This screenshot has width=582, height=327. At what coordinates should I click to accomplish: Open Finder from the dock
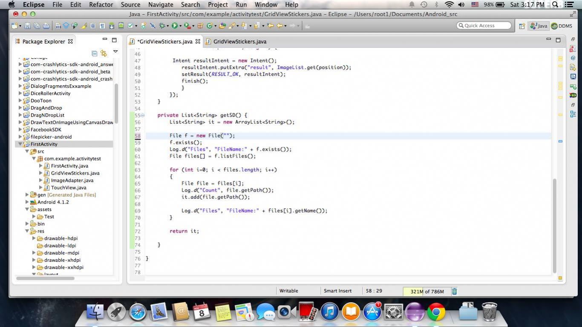[x=95, y=312]
